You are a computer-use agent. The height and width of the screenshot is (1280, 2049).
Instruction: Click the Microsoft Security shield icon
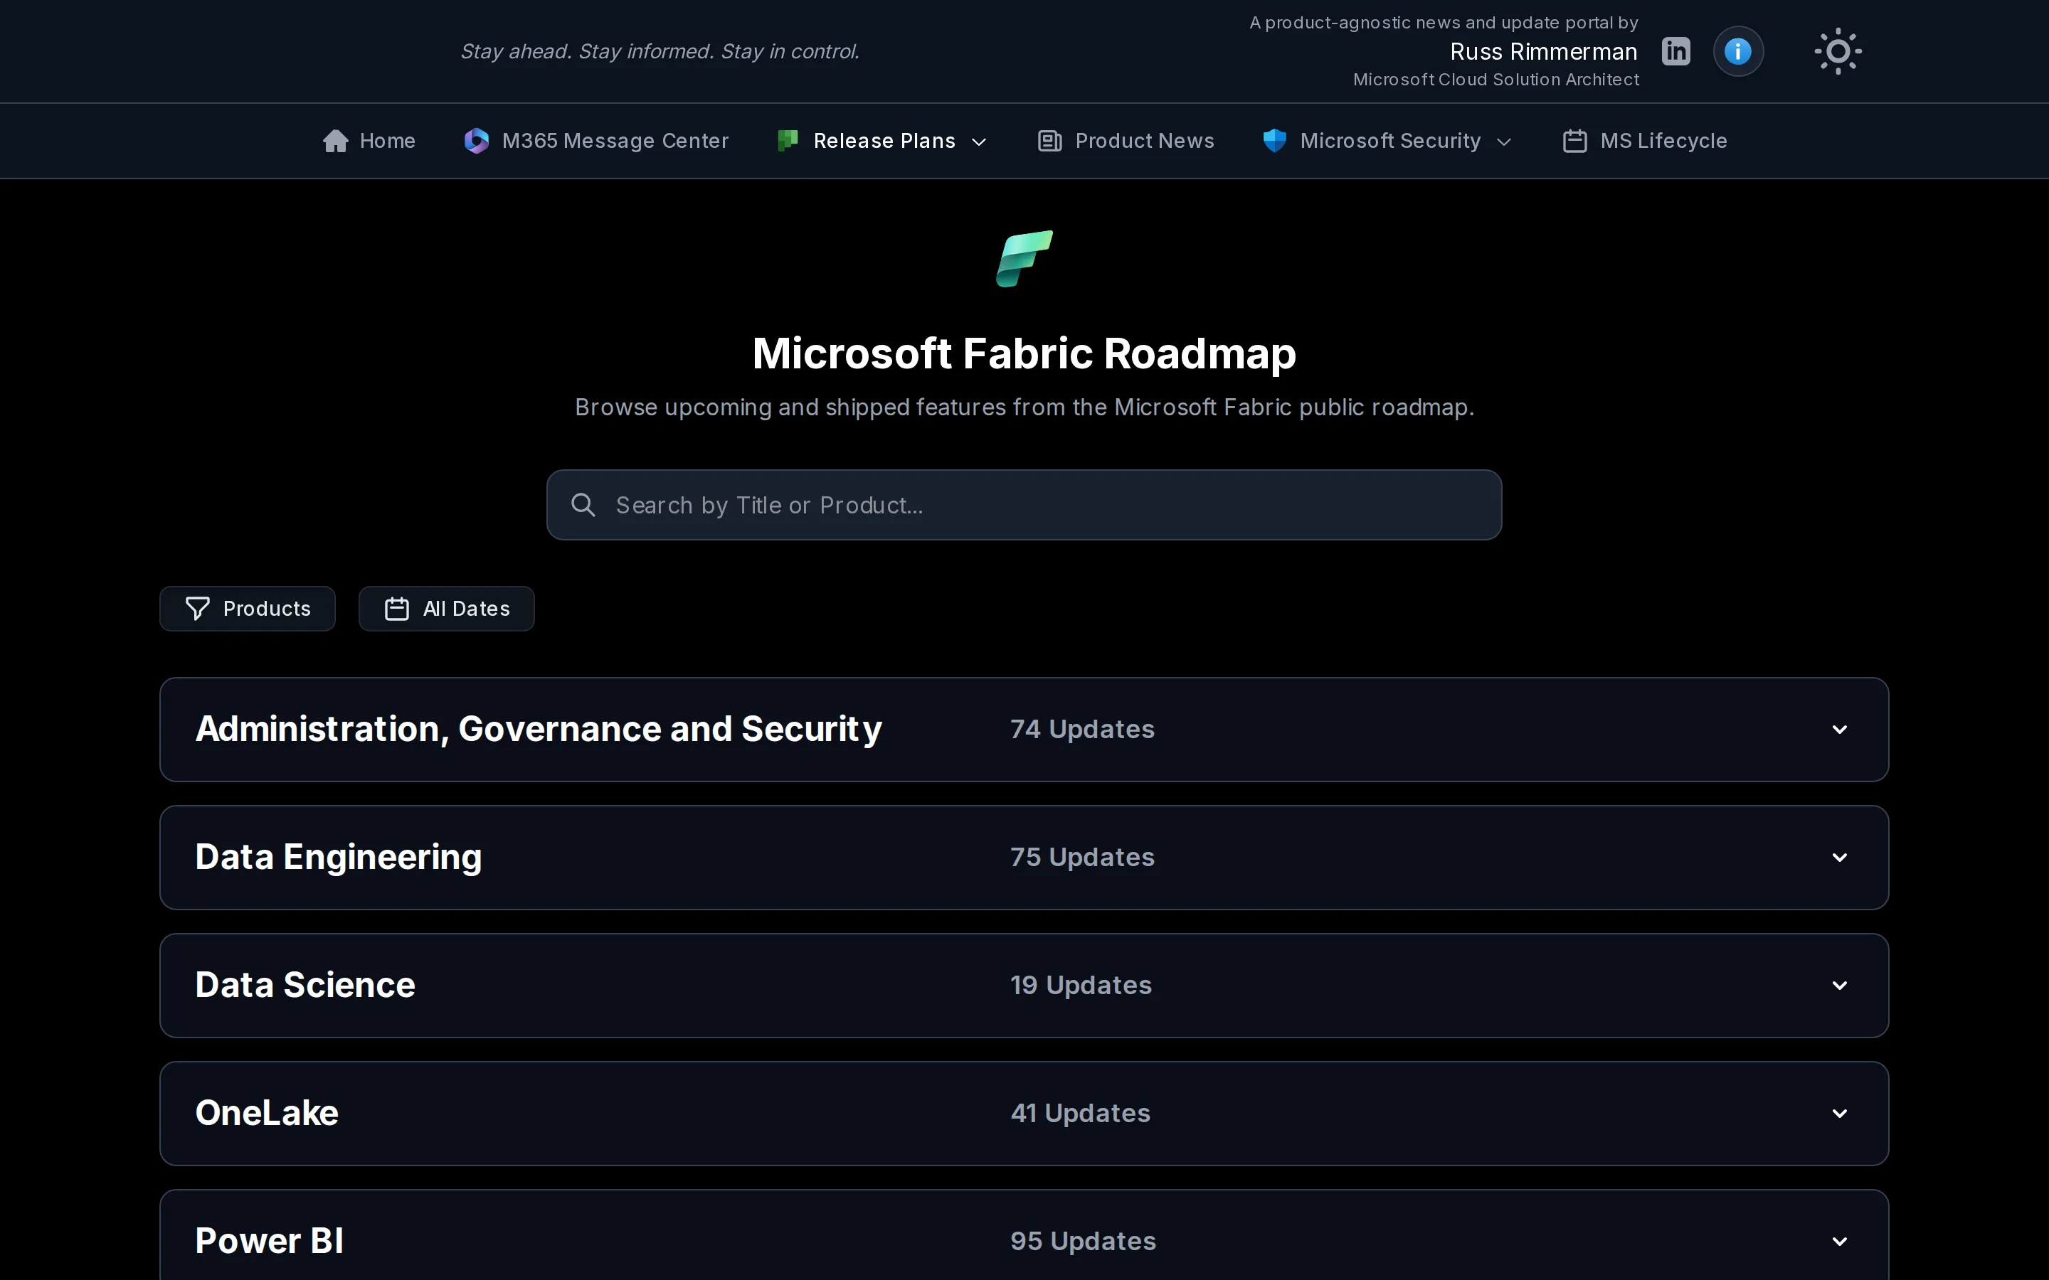(1274, 141)
